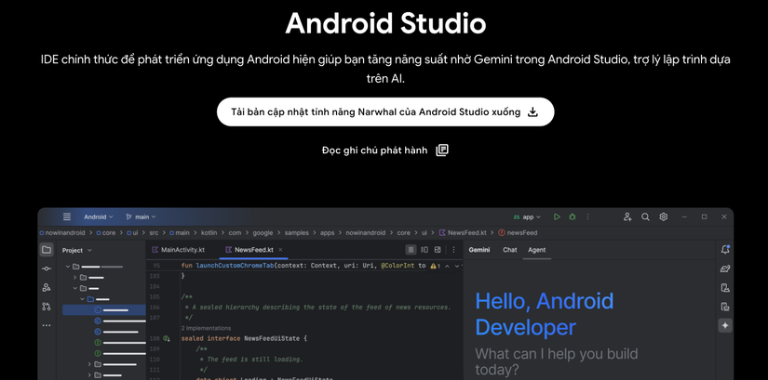Collapse the root folder in Project tree
Screen dimensions: 768x380
coord(68,267)
